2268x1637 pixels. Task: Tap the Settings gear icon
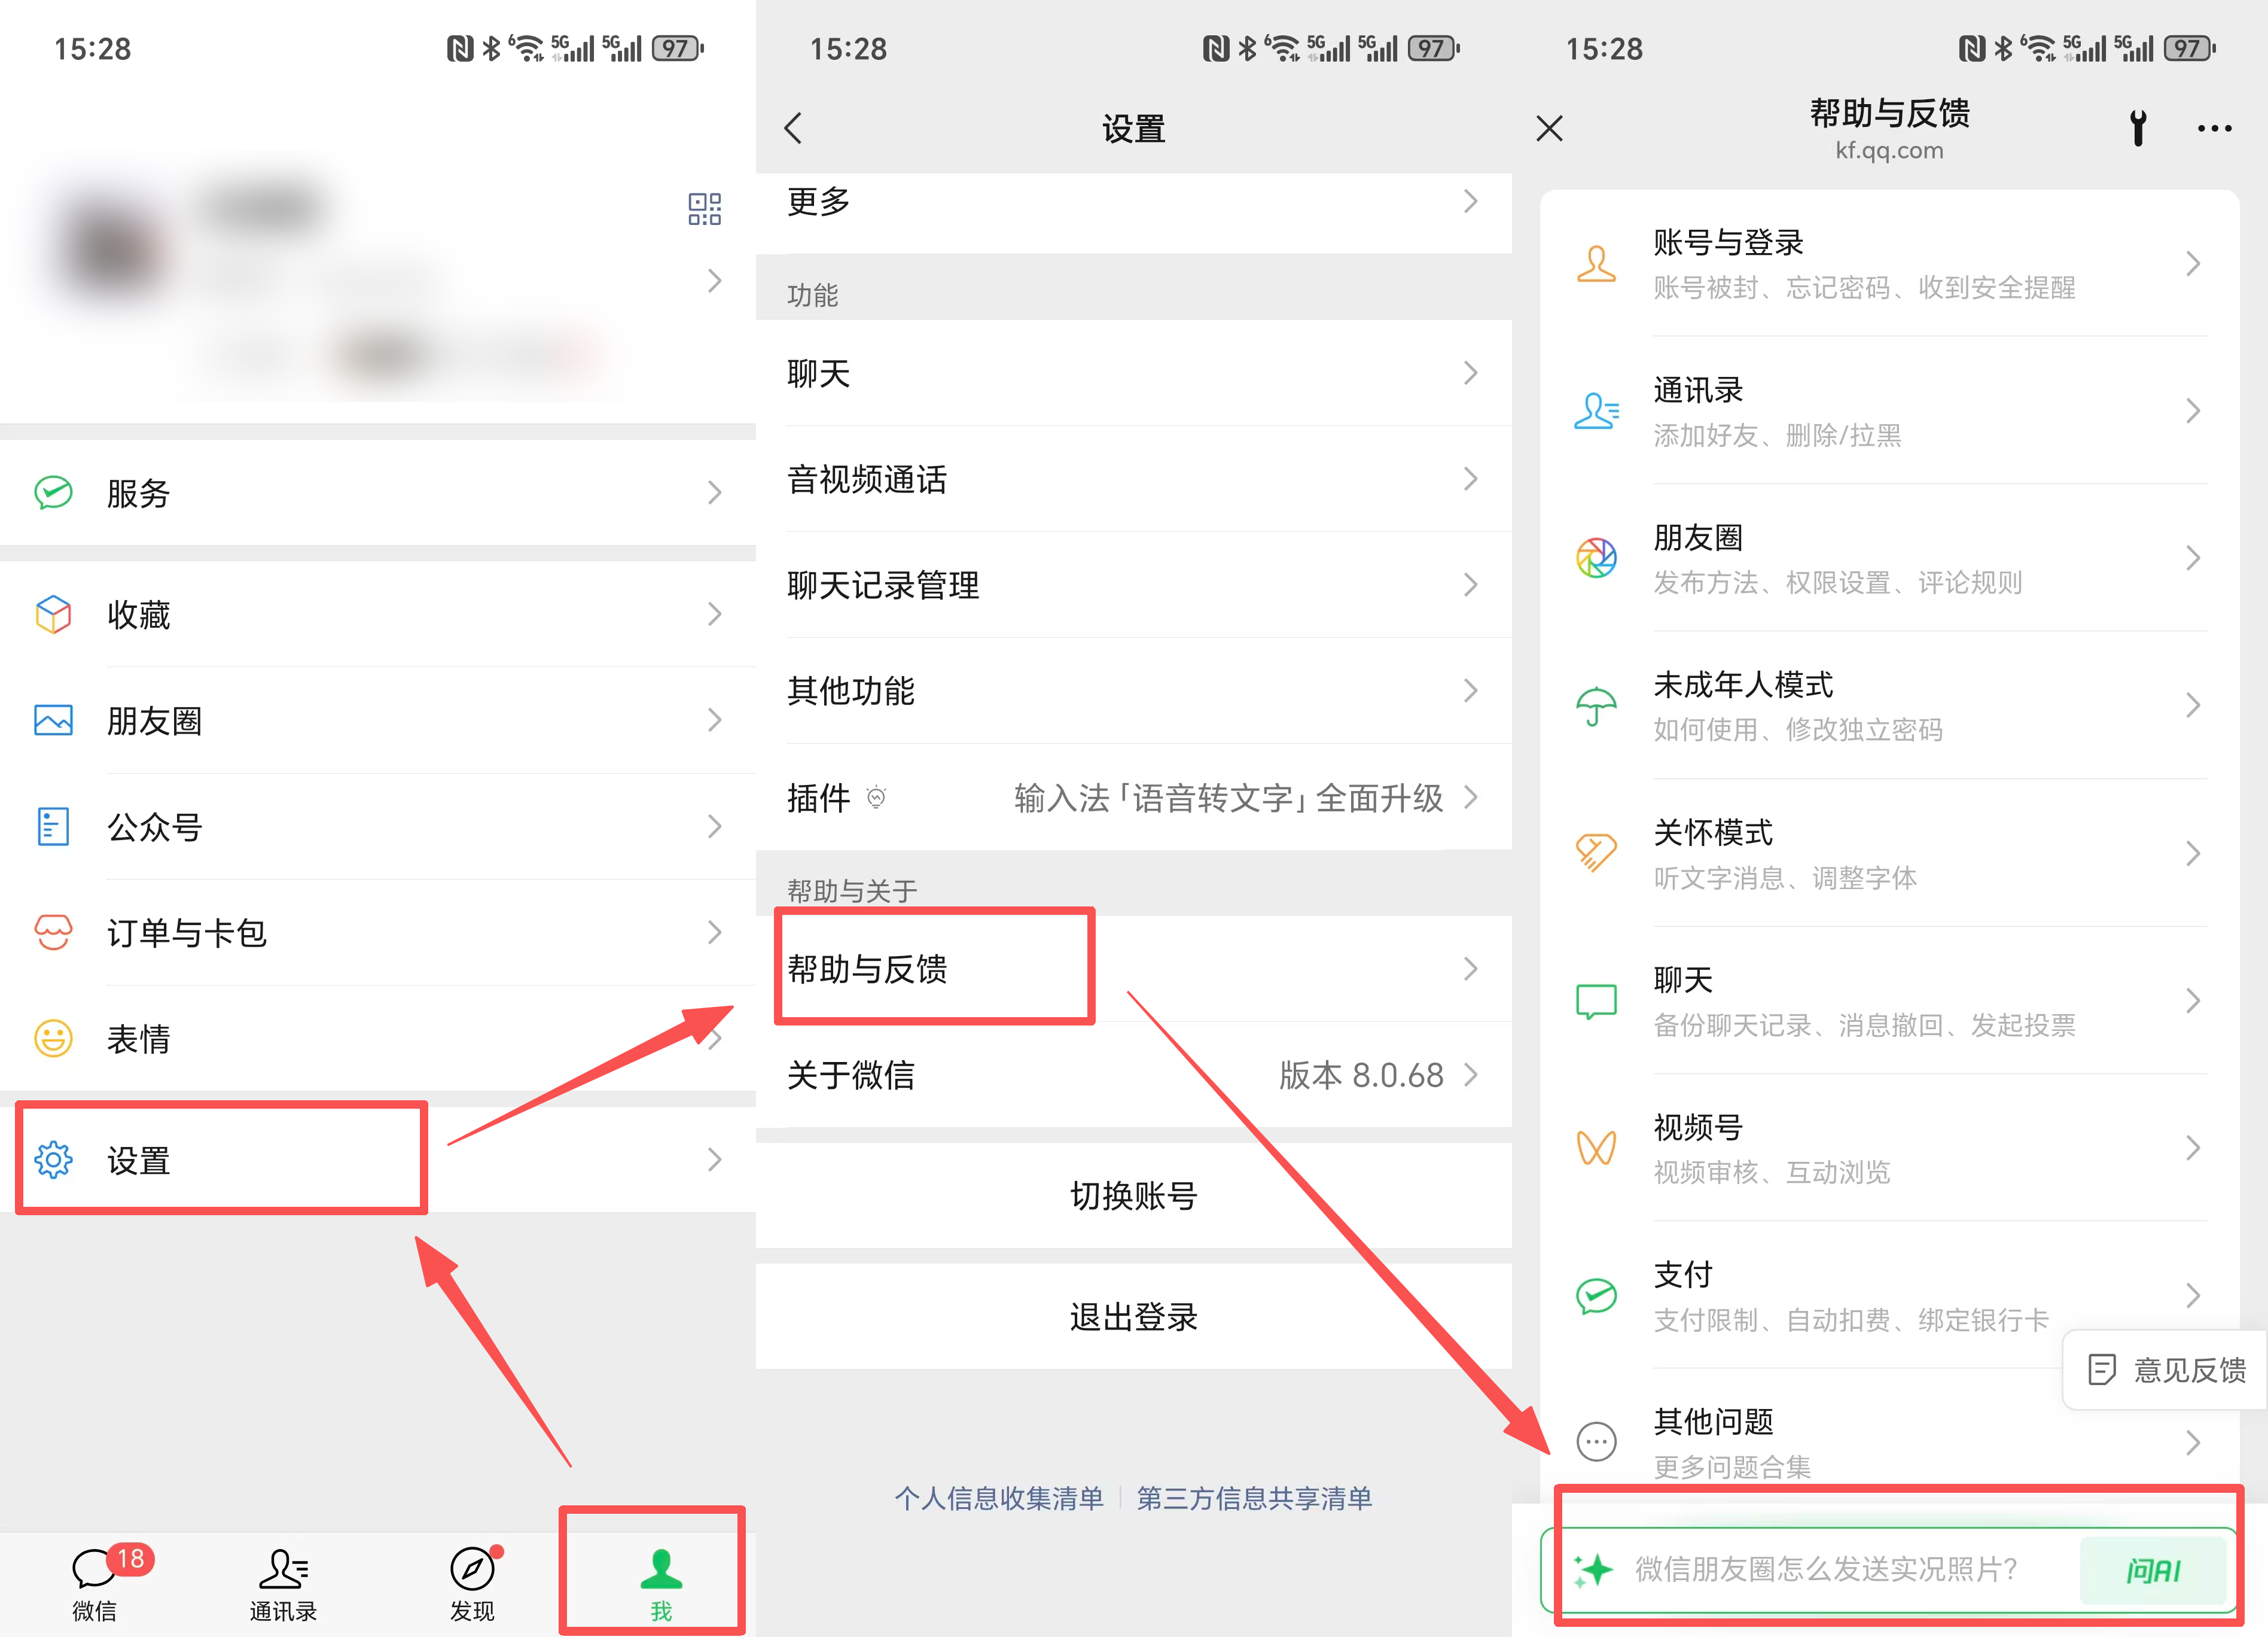53,1160
